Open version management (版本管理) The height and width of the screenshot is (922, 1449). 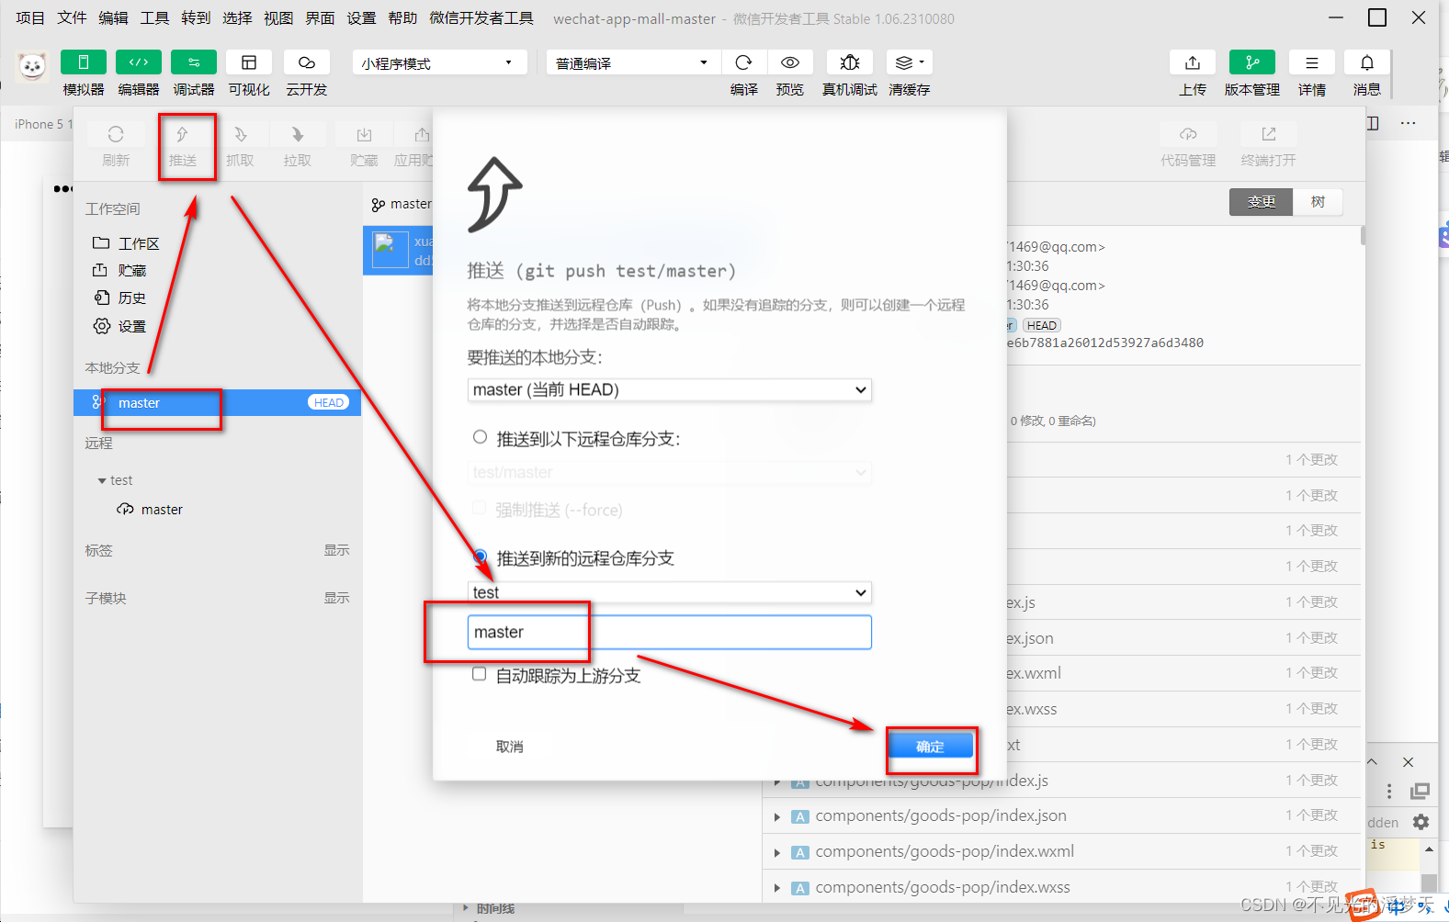[1252, 62]
